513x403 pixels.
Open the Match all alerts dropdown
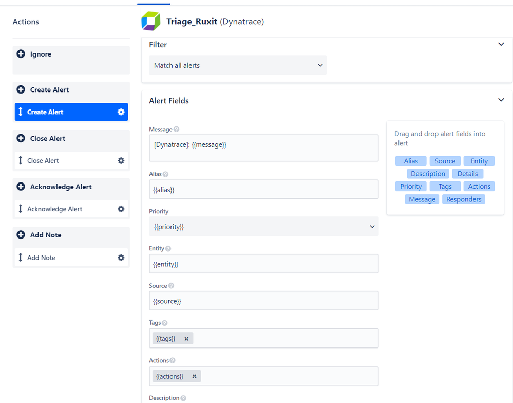click(x=238, y=65)
